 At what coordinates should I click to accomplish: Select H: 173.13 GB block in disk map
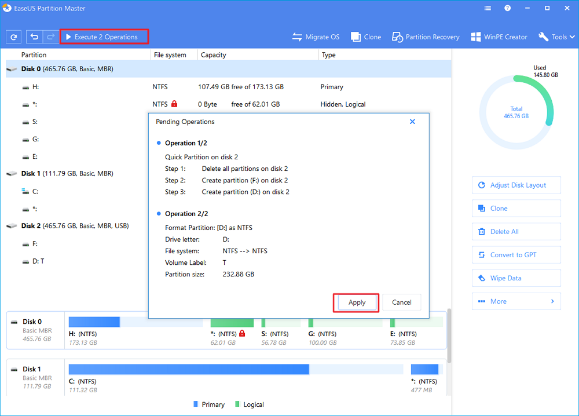135,331
